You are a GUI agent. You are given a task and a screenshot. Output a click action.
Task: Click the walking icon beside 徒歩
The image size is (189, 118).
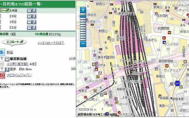(x=7, y=69)
